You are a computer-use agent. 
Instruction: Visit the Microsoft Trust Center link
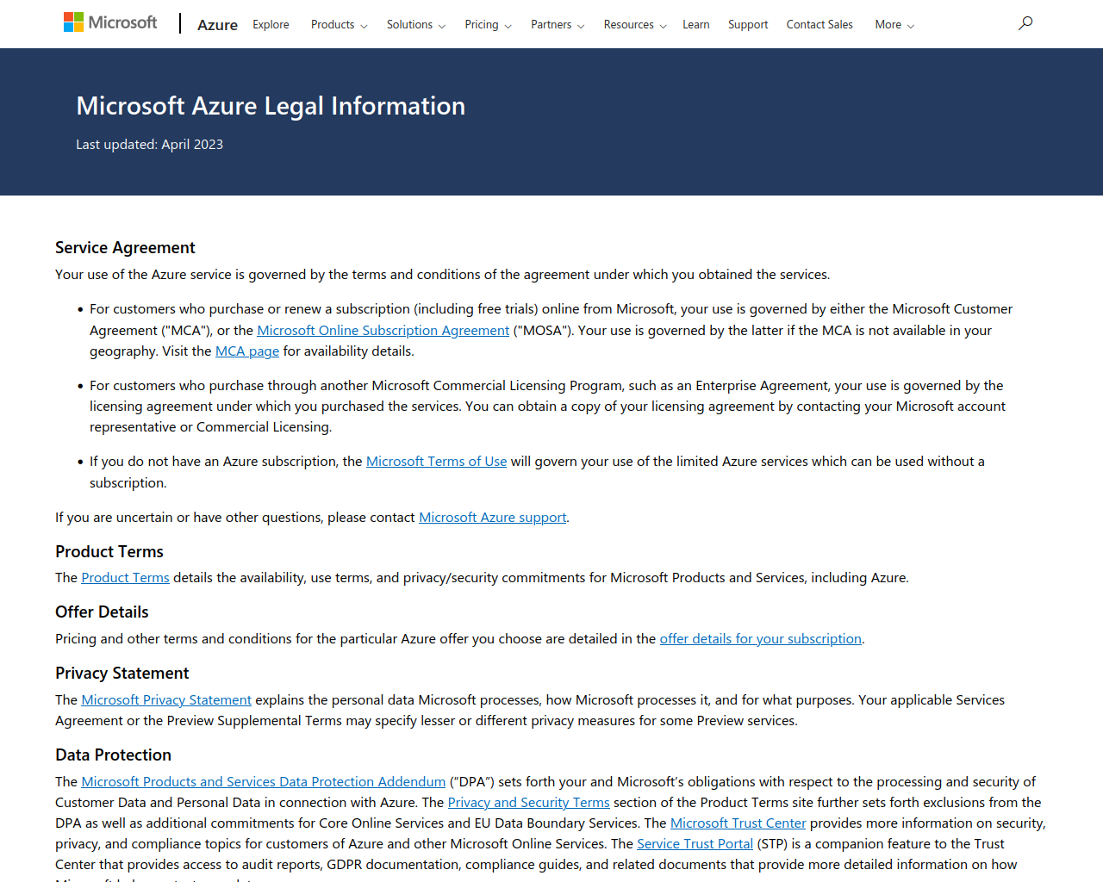[x=738, y=823]
